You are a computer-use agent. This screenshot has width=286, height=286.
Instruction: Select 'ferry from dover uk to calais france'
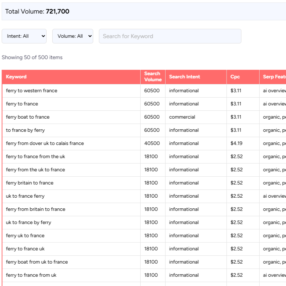(x=45, y=144)
